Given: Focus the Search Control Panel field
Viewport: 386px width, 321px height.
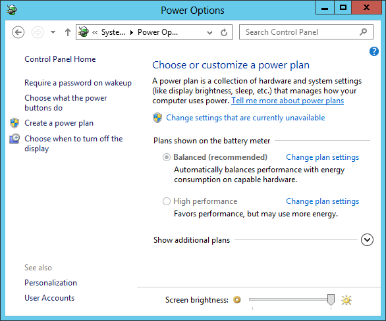Looking at the screenshot, I should [306, 32].
